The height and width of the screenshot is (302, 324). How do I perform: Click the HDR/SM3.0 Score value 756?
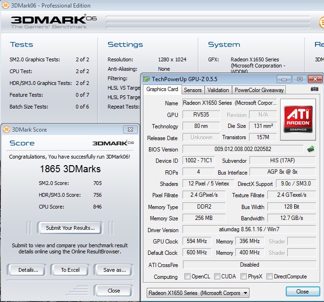click(98, 195)
